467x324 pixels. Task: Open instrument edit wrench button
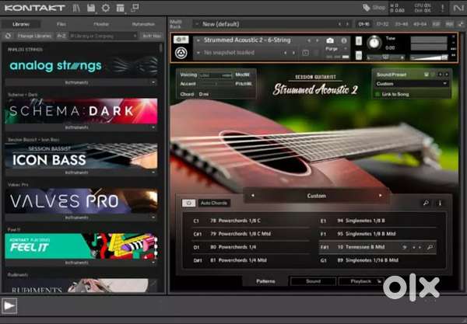(181, 40)
